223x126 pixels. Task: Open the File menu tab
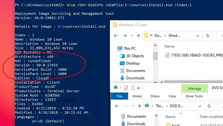[120, 96]
